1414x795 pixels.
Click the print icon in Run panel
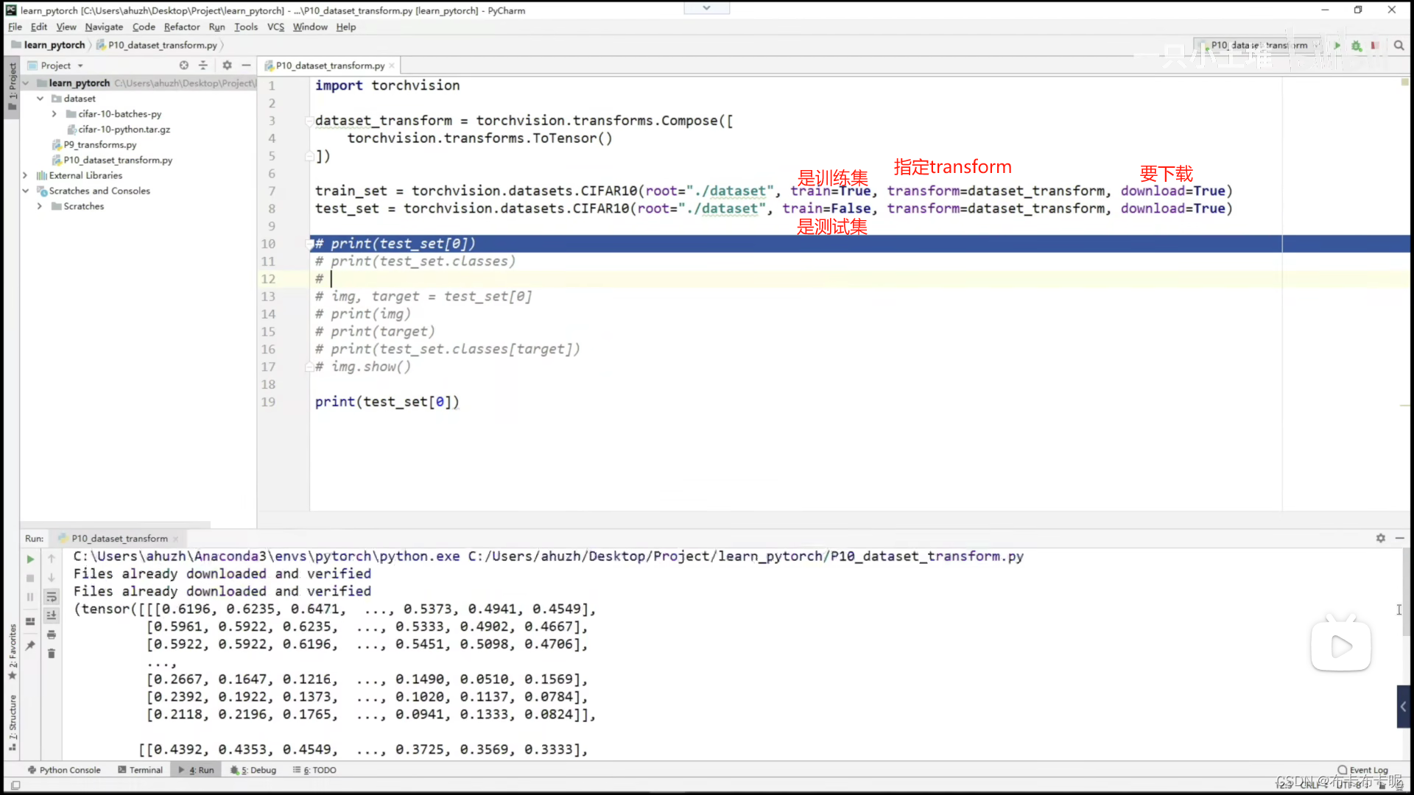point(52,635)
